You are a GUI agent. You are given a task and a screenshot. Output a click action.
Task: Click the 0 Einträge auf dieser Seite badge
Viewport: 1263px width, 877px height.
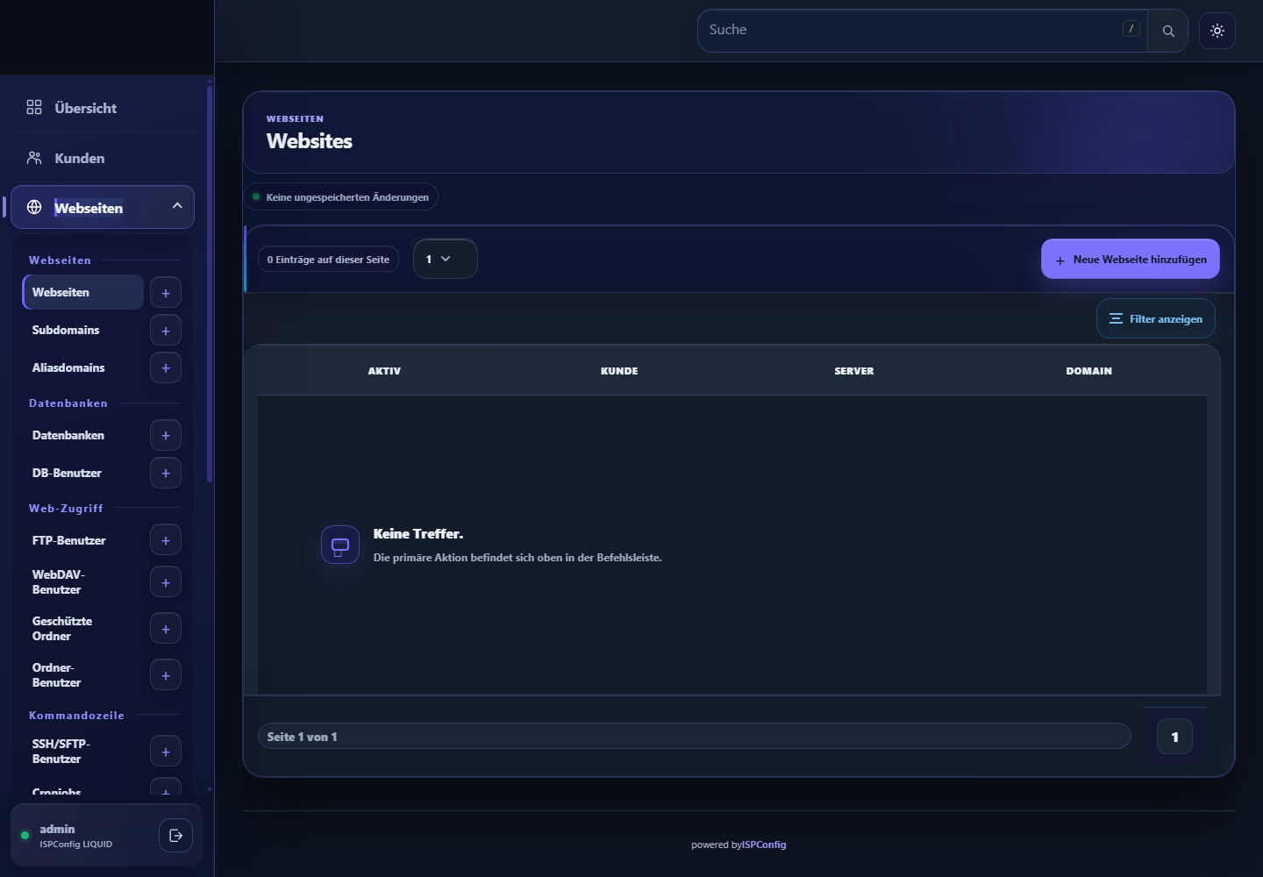coord(328,259)
